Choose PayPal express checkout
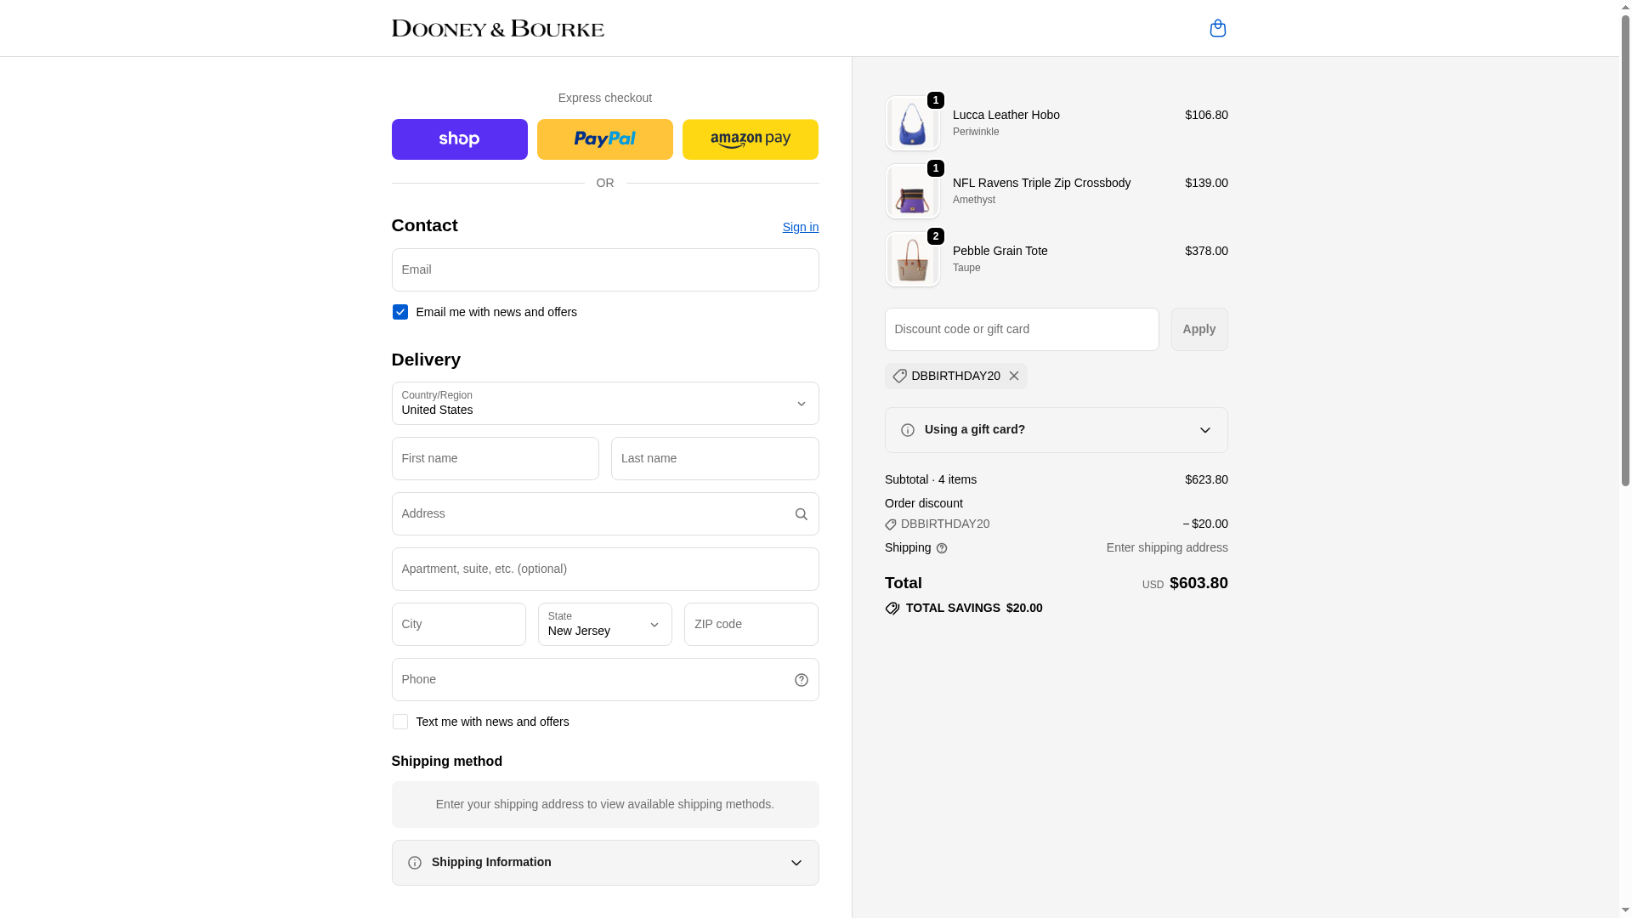1632x918 pixels. (604, 139)
